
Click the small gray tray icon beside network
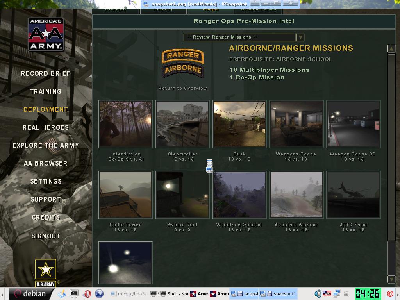[x=346, y=294]
